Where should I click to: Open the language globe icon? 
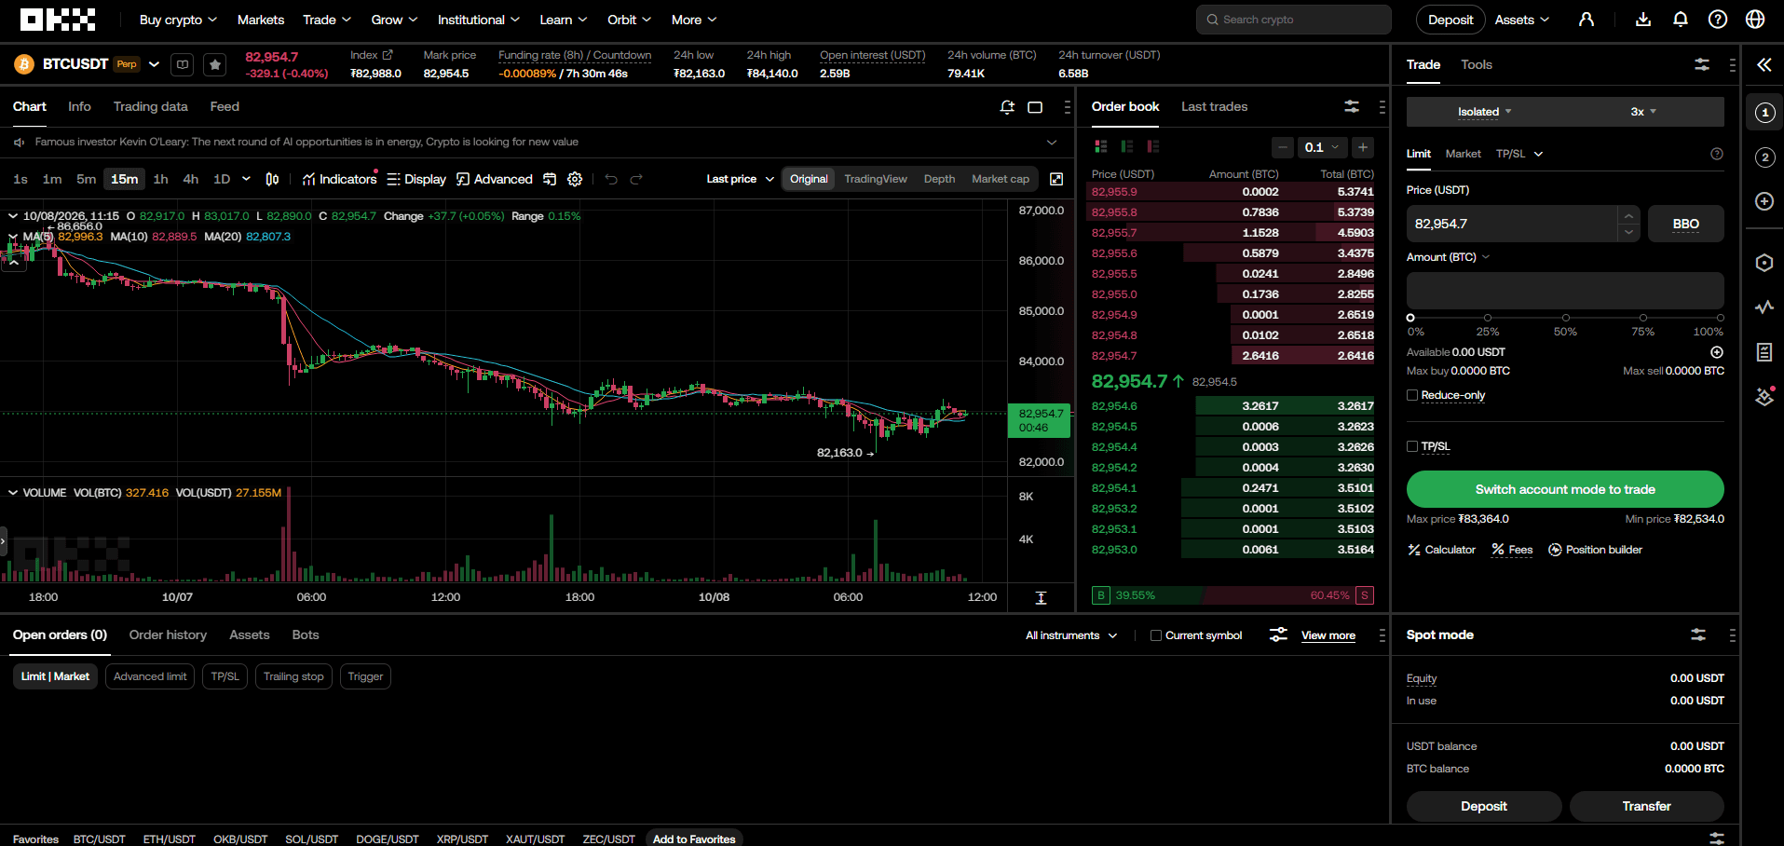point(1755,20)
